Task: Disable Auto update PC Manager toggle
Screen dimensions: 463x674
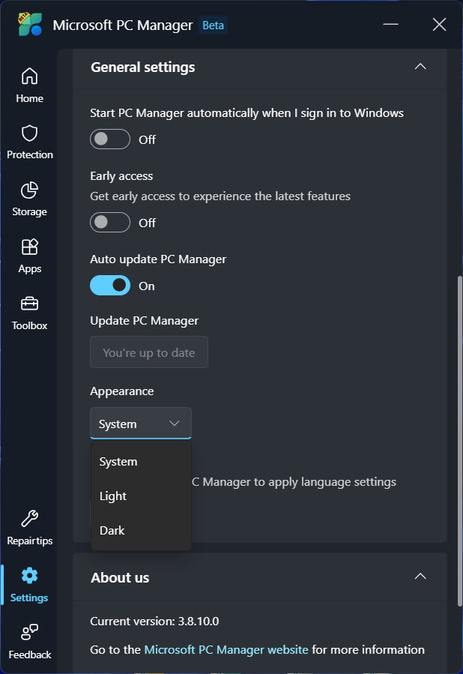Action: coord(110,286)
